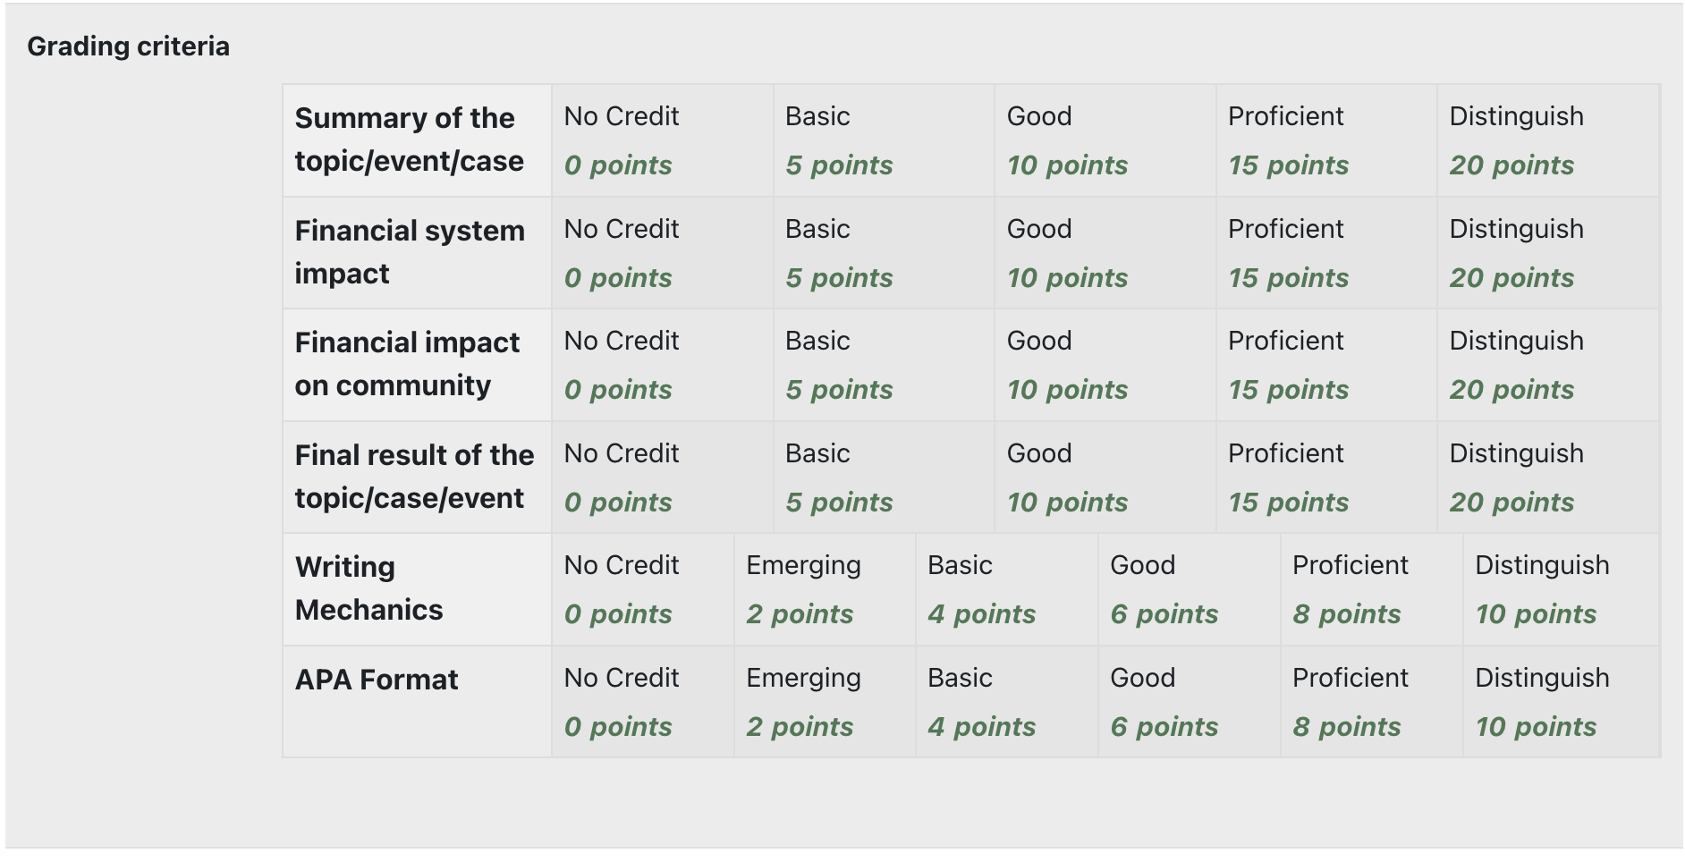The width and height of the screenshot is (1685, 862).
Task: Choose Distinguish 20 points for Final result row
Action: tap(1548, 477)
